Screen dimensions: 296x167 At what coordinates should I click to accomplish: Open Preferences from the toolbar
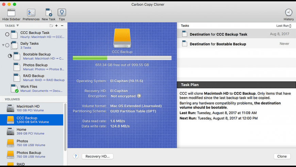pyautogui.click(x=31, y=13)
